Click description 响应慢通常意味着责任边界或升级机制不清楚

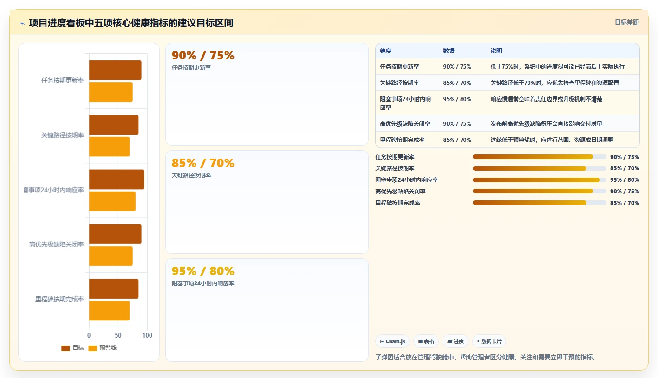(x=546, y=99)
